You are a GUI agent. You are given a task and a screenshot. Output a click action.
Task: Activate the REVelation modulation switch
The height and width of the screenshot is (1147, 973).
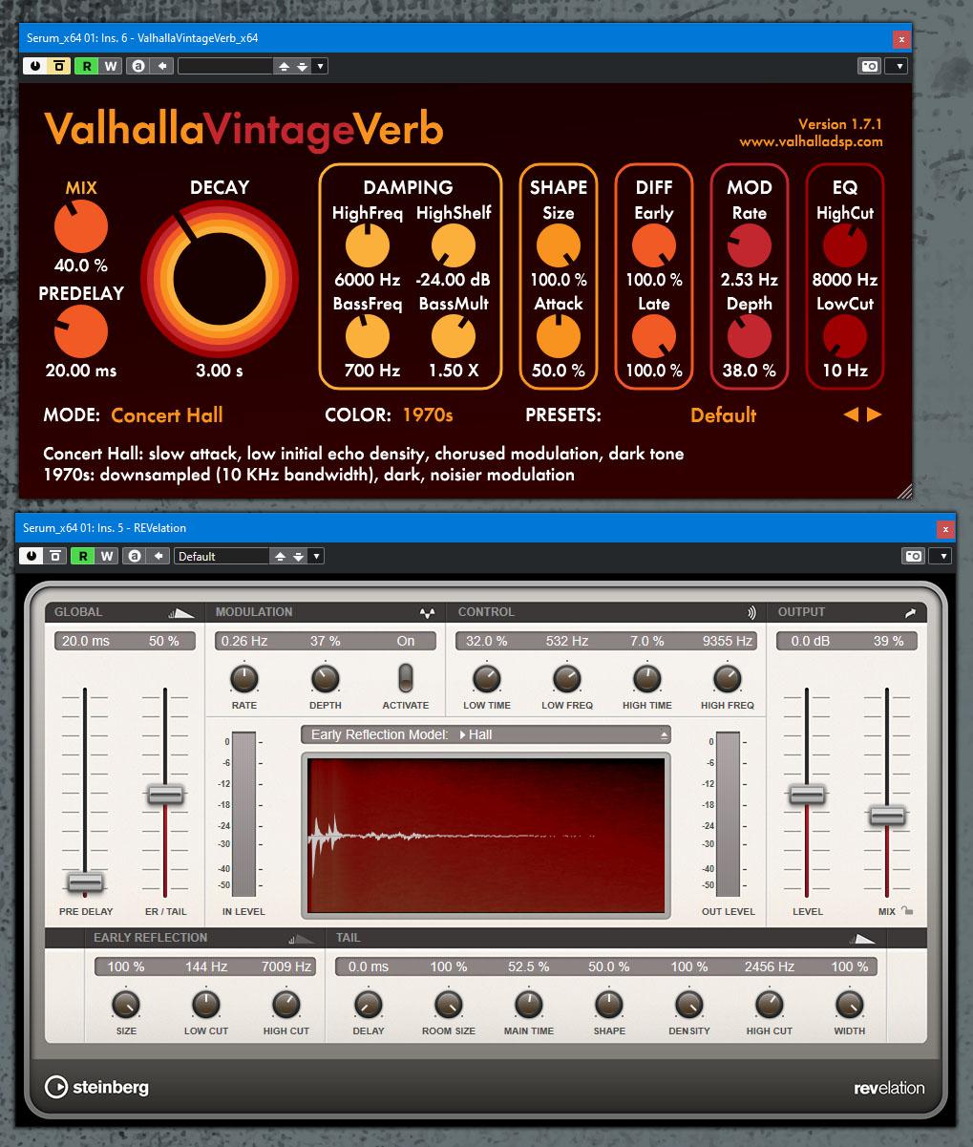[406, 680]
